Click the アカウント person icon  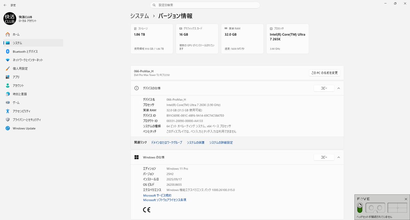coord(8,86)
